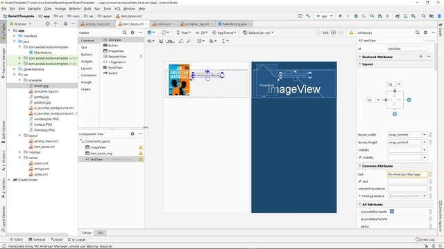Start debugging with the bug icon
444x249 pixels.
click(x=356, y=16)
